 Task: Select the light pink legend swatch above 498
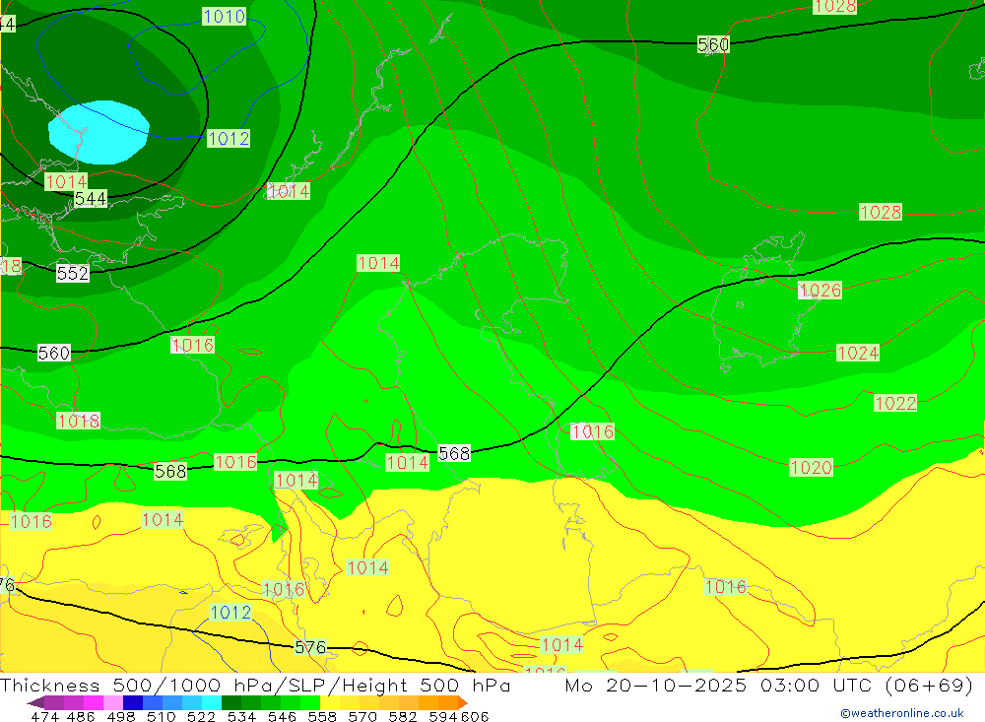point(113,702)
